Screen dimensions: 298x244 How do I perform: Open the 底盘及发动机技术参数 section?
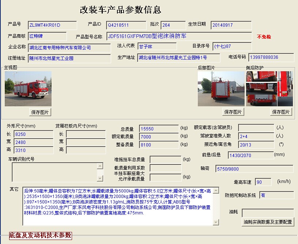click(40, 235)
